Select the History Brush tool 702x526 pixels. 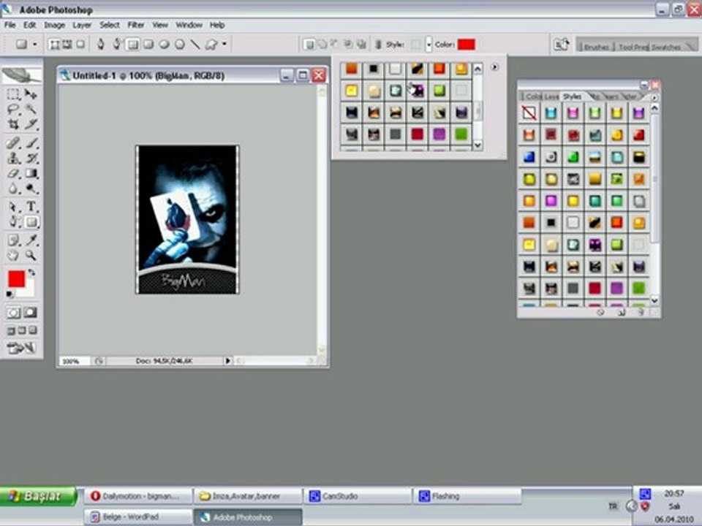(31, 159)
